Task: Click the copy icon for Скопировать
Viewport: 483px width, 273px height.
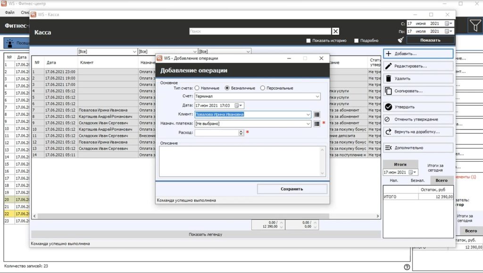Action: point(389,91)
